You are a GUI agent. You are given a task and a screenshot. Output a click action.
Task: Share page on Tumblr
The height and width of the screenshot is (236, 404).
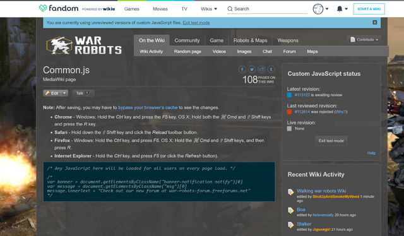271,69
